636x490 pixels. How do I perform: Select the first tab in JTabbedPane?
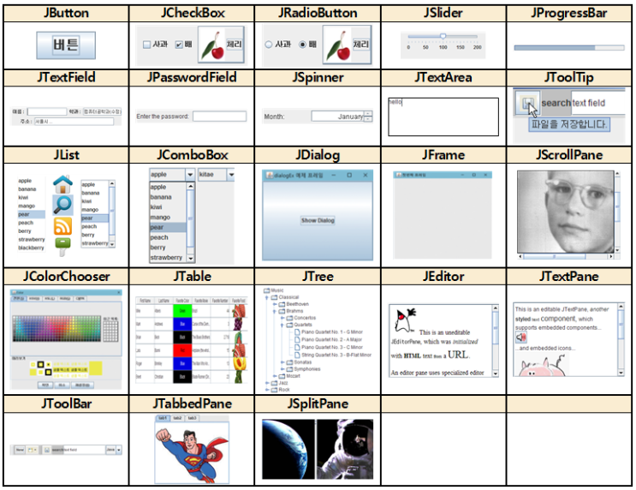tap(162, 417)
